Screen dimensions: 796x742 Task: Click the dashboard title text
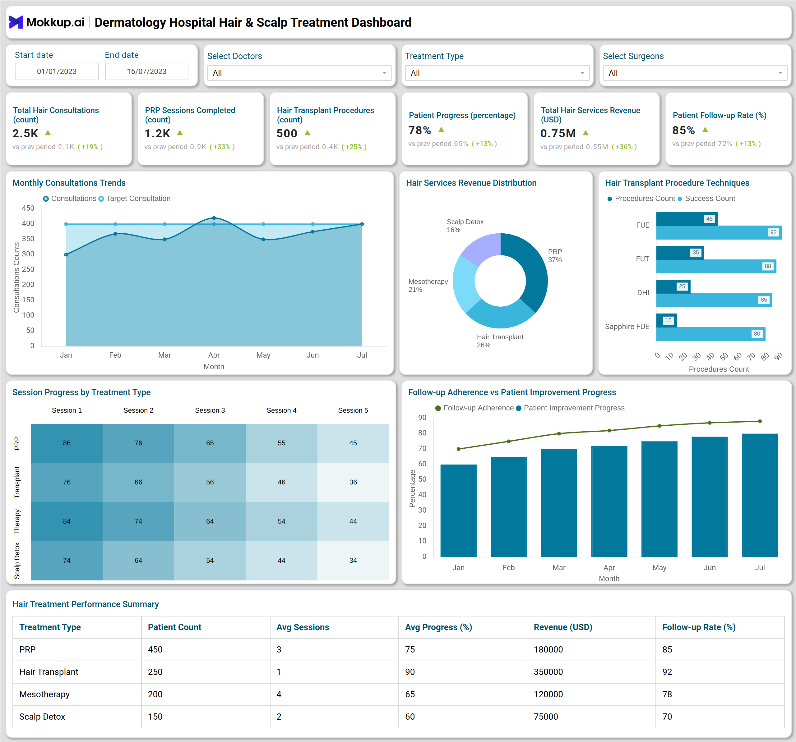click(253, 22)
